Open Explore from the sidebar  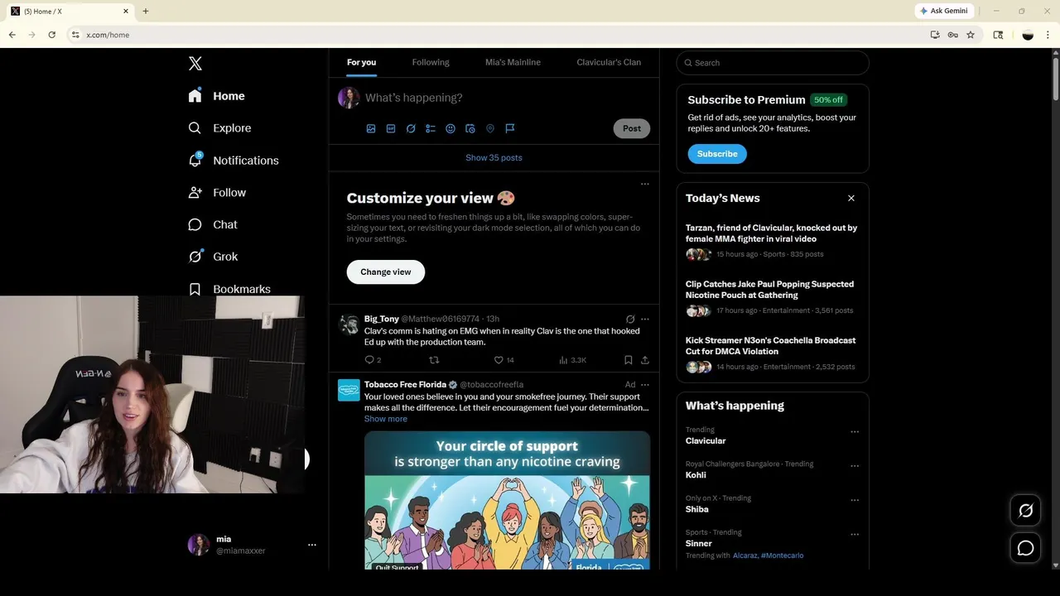click(219, 128)
